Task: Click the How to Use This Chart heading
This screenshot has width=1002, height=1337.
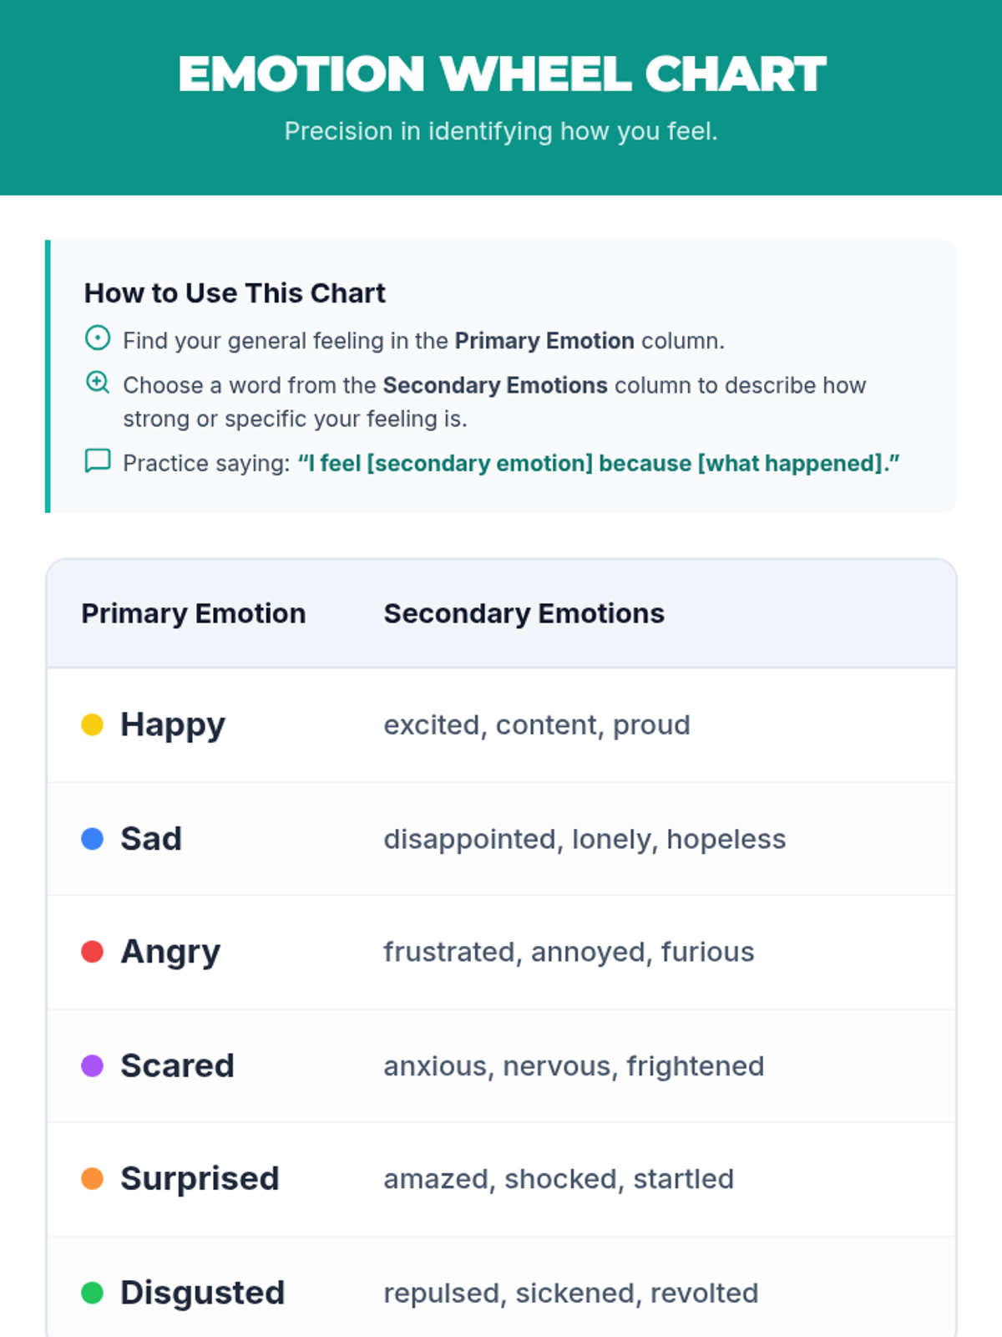Action: (x=235, y=293)
